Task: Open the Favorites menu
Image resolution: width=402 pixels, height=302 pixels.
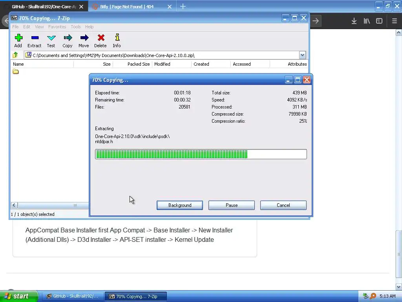Action: (x=57, y=27)
